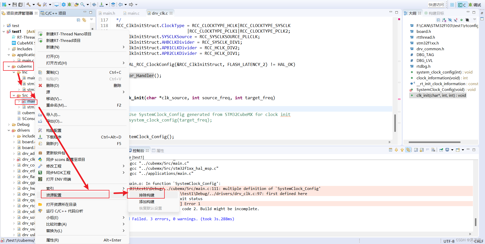Click the Forward navigation arrow icon
The height and width of the screenshot is (244, 485).
point(131,5)
